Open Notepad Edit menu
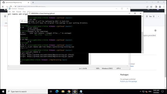The height and width of the screenshot is (94, 167). tap(13, 11)
